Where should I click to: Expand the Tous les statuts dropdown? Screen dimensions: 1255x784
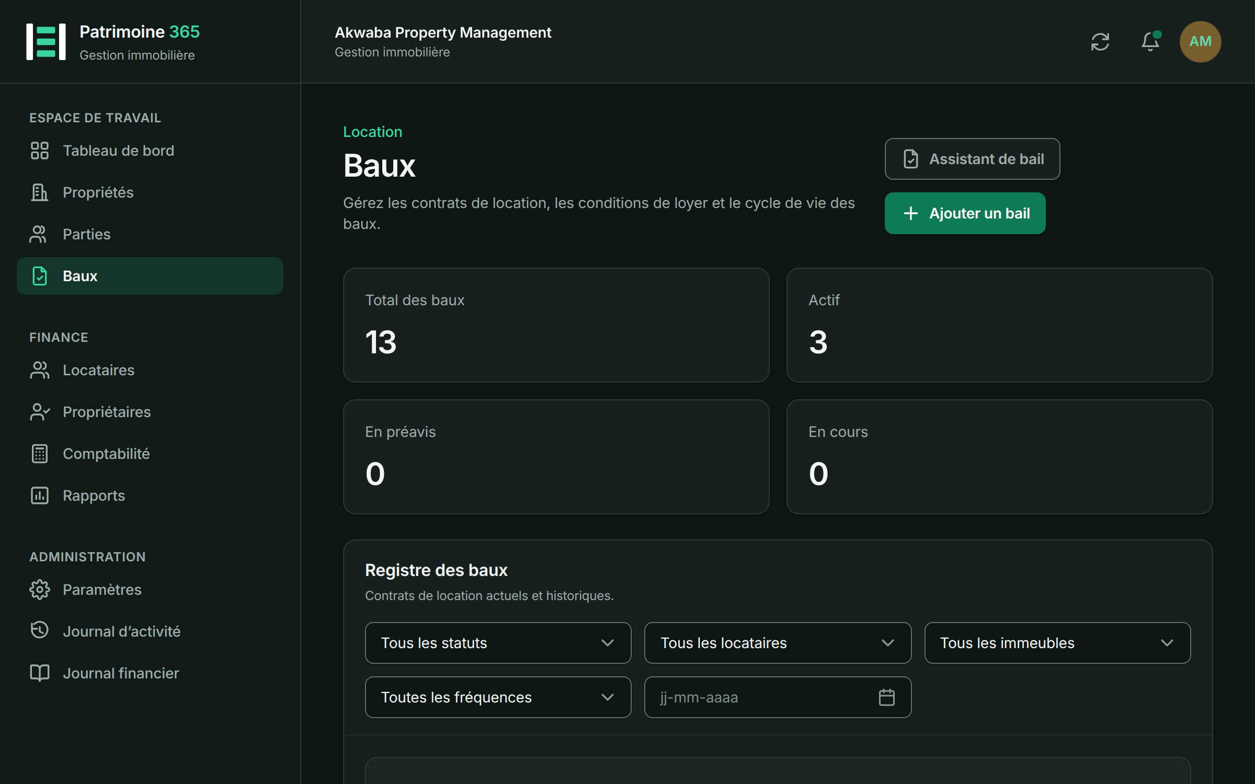pos(498,643)
